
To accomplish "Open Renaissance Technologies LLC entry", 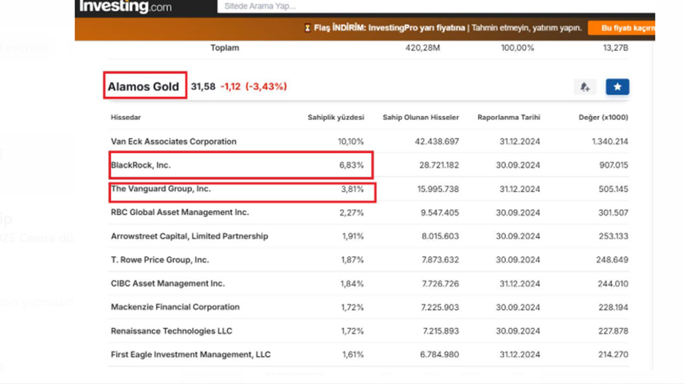I will click(171, 331).
